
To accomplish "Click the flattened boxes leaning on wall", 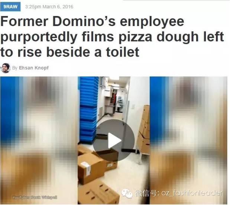I will [143, 130].
